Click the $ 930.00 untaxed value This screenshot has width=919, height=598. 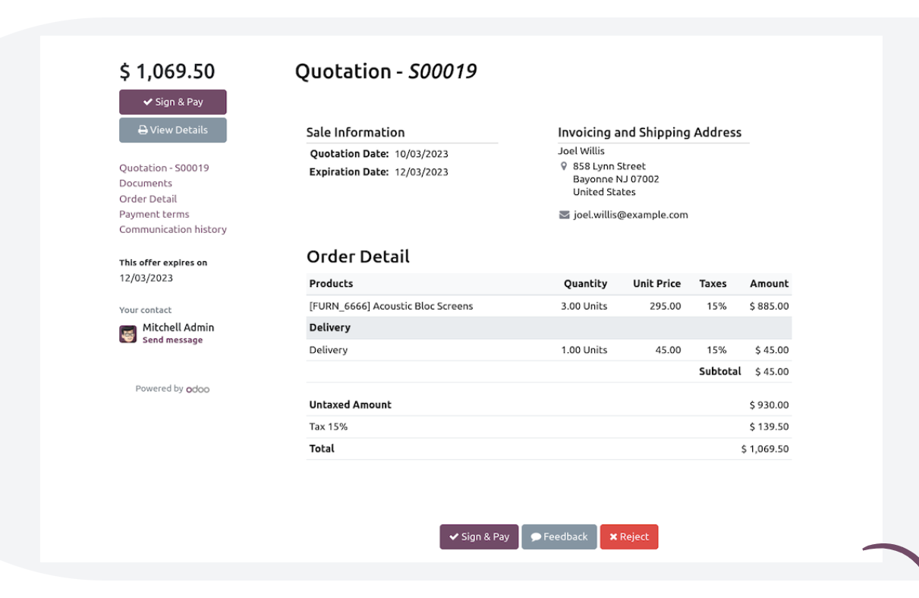[770, 405]
